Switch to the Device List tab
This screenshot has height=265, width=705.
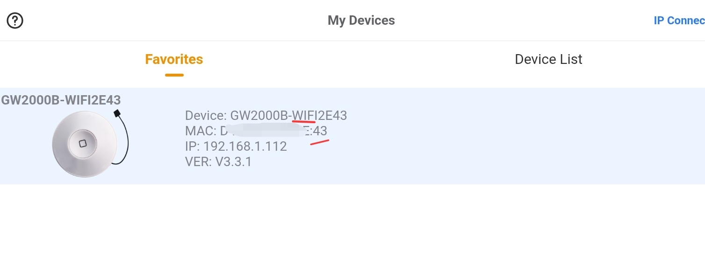pos(548,59)
